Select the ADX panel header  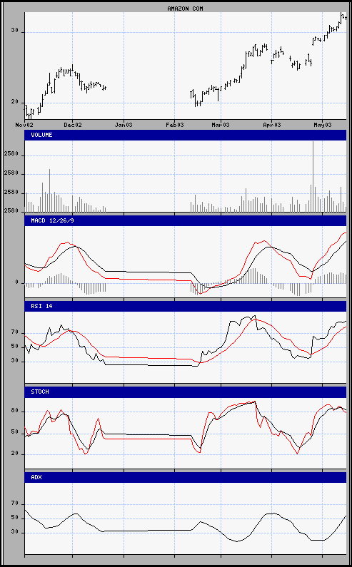185,477
